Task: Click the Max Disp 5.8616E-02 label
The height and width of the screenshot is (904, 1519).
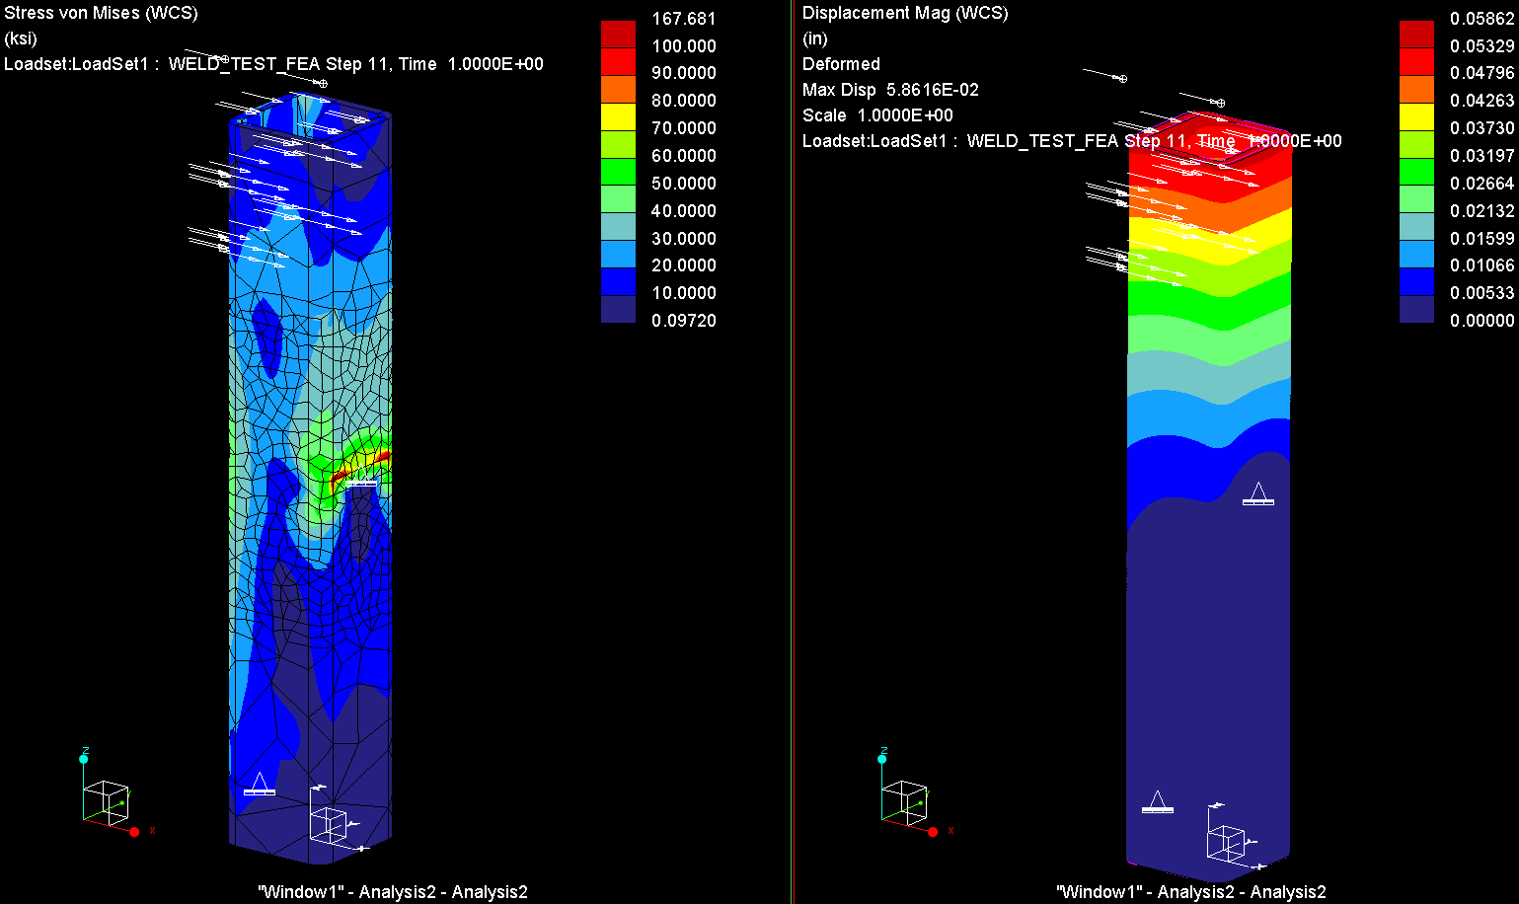Action: [890, 90]
